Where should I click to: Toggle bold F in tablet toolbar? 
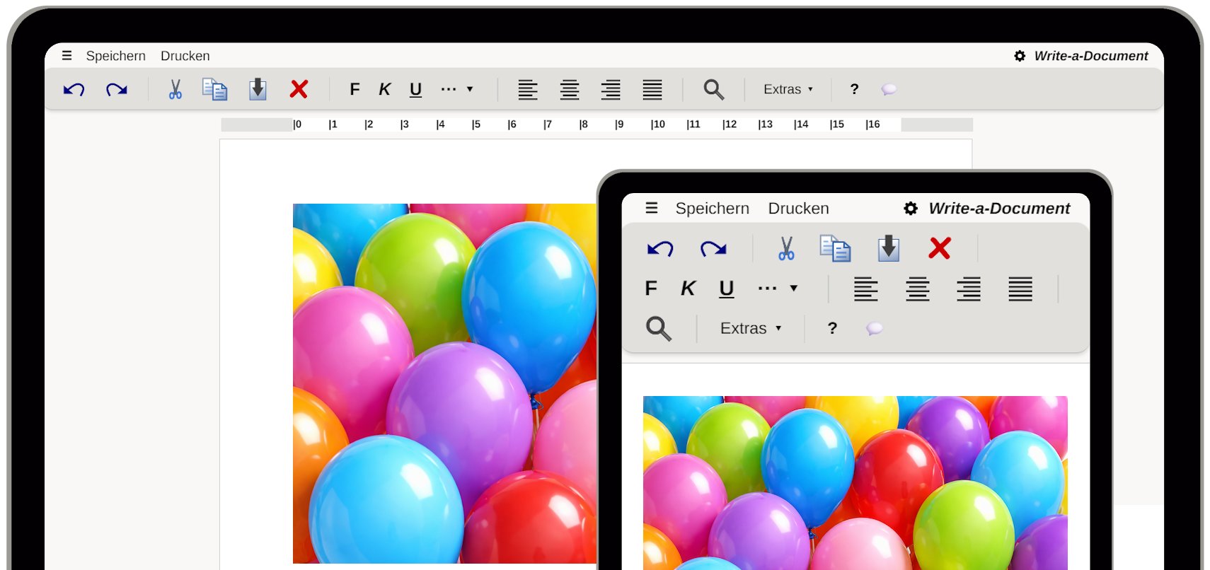pos(652,289)
